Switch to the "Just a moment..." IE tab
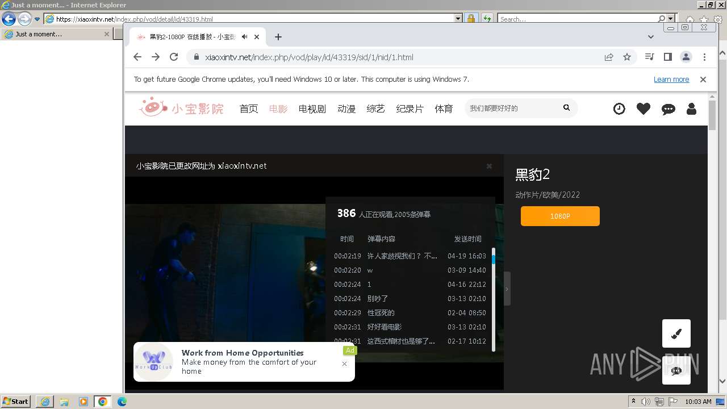This screenshot has width=727, height=409. [56, 34]
